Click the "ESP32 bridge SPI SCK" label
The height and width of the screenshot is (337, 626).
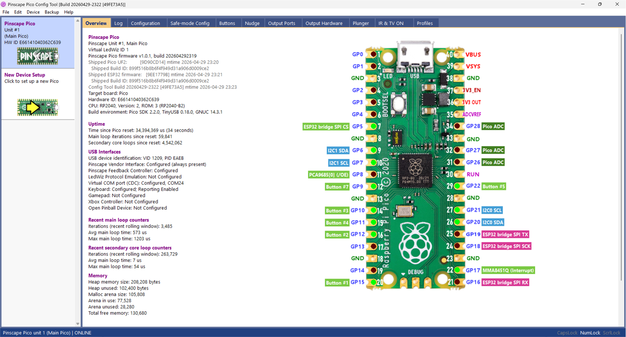[x=507, y=246]
